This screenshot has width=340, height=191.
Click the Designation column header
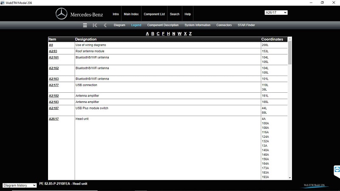[x=86, y=39]
